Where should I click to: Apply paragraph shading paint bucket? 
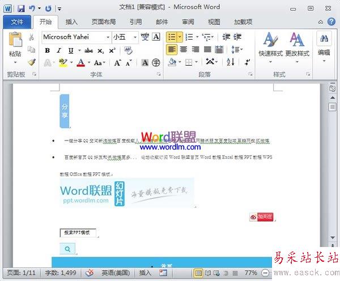(x=172, y=62)
